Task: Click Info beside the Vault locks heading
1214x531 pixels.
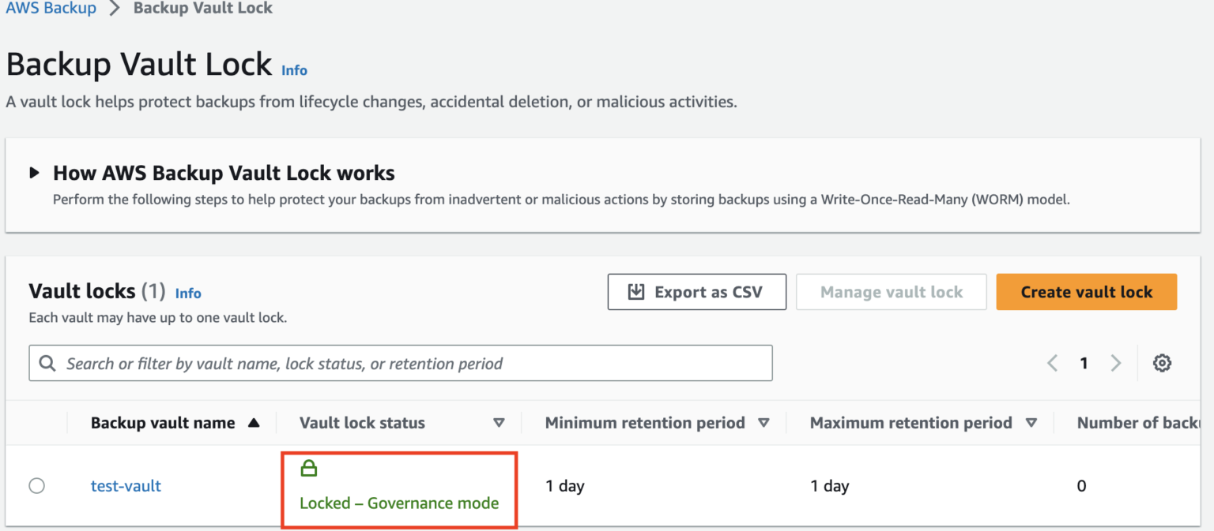Action: pyautogui.click(x=188, y=293)
